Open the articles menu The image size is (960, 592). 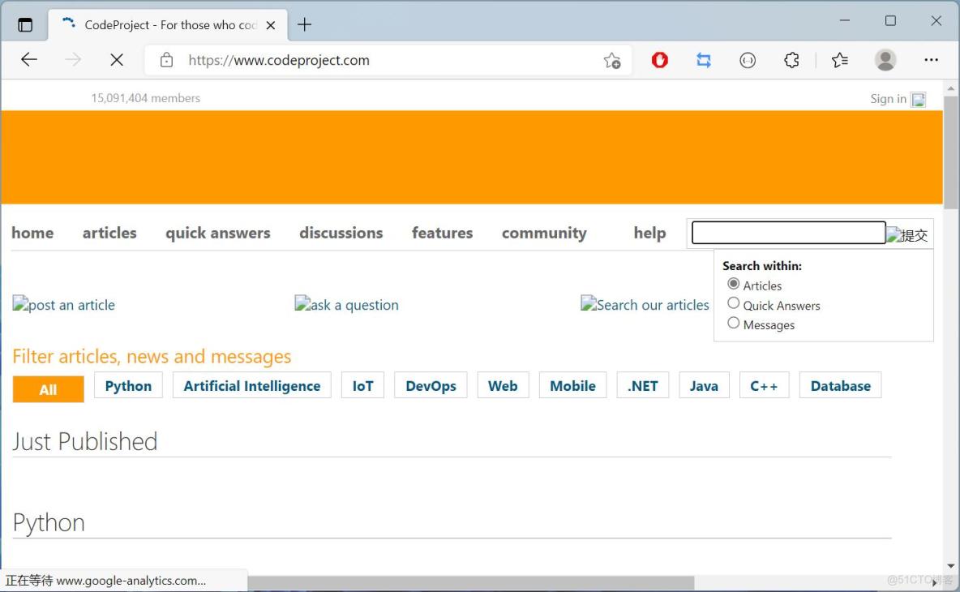[109, 233]
